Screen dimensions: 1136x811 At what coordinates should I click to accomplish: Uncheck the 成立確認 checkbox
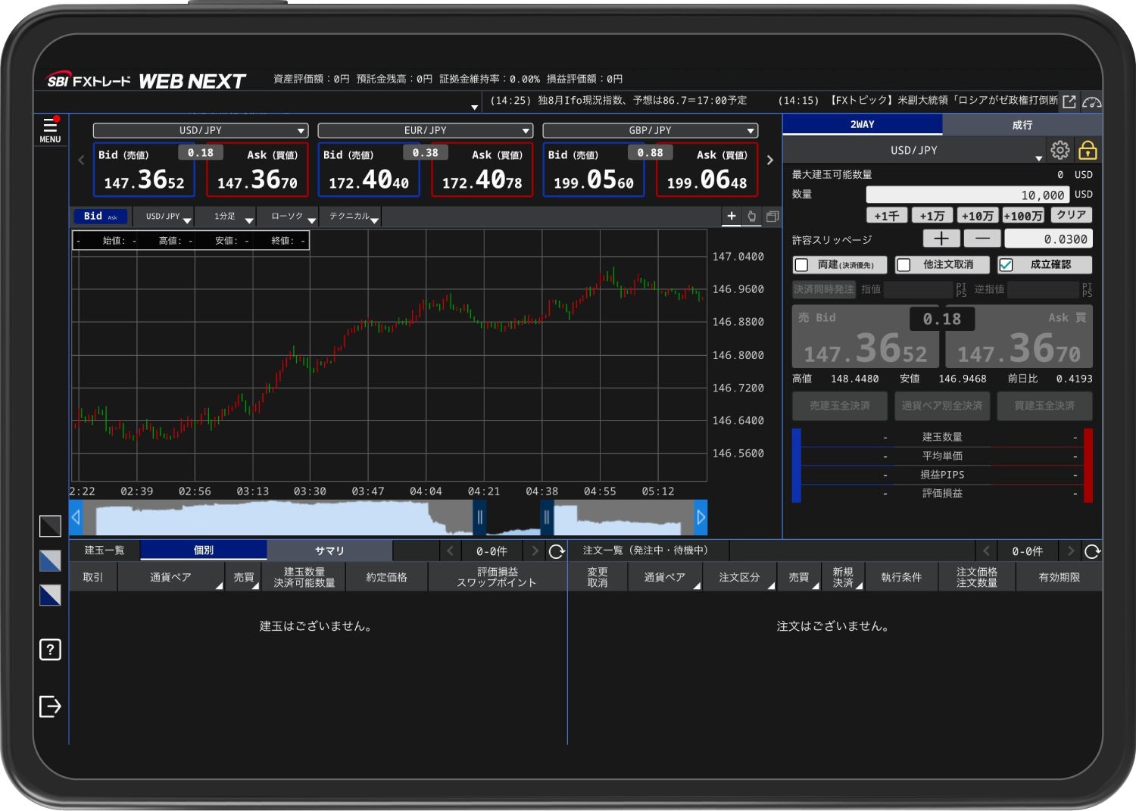click(x=1006, y=265)
